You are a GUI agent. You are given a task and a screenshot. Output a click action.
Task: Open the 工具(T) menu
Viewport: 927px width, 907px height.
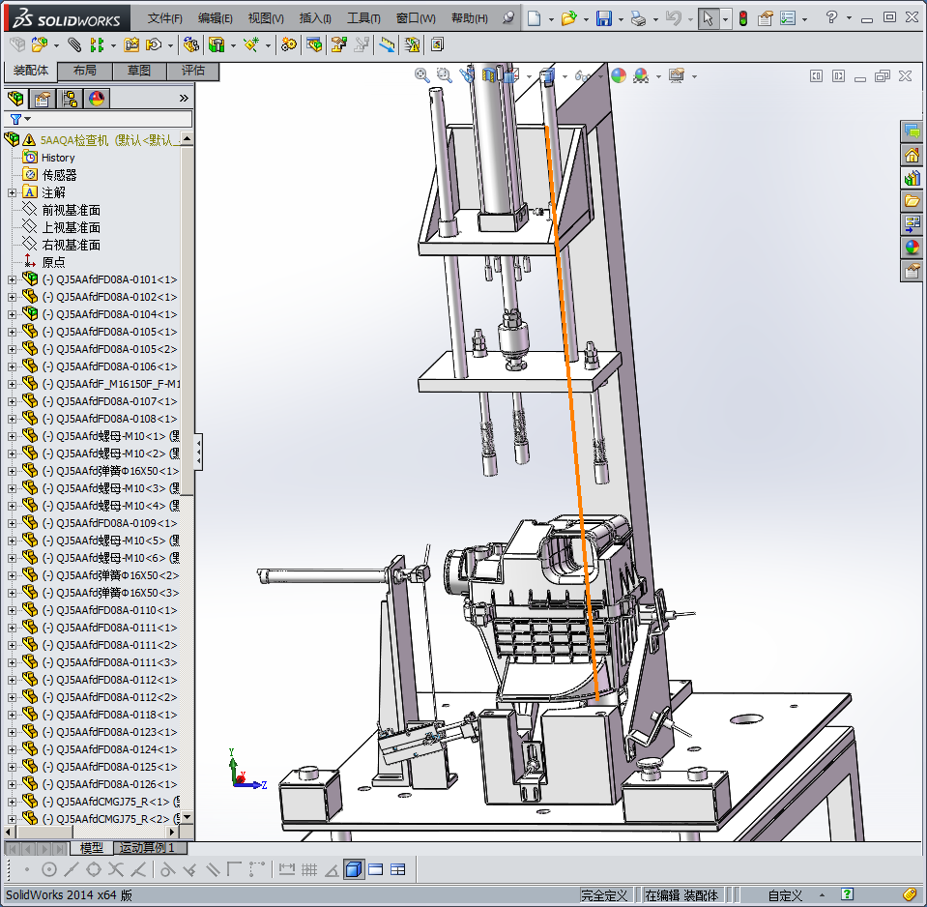coord(363,18)
